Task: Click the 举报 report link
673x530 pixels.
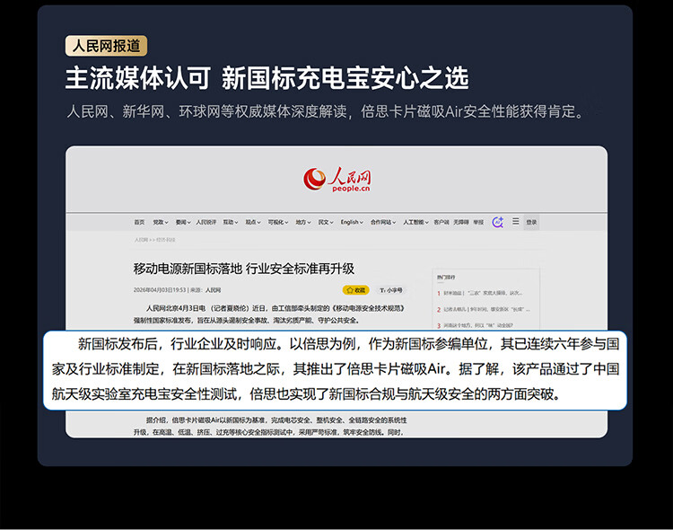Action: 478,222
